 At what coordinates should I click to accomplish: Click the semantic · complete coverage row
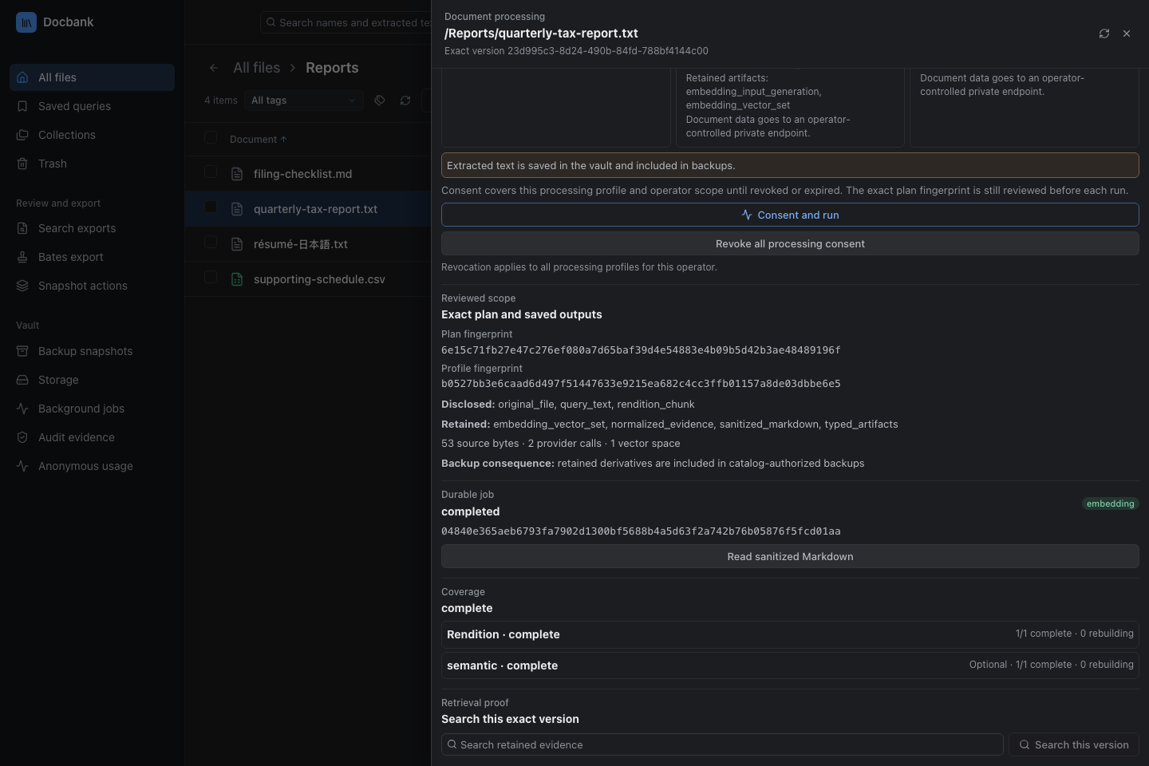pos(790,665)
